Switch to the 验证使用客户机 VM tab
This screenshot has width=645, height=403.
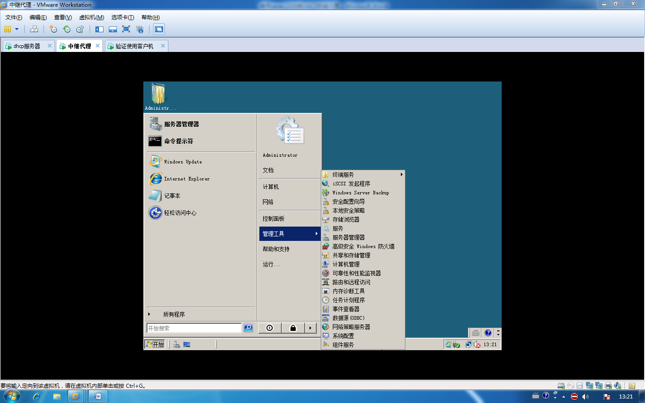134,46
